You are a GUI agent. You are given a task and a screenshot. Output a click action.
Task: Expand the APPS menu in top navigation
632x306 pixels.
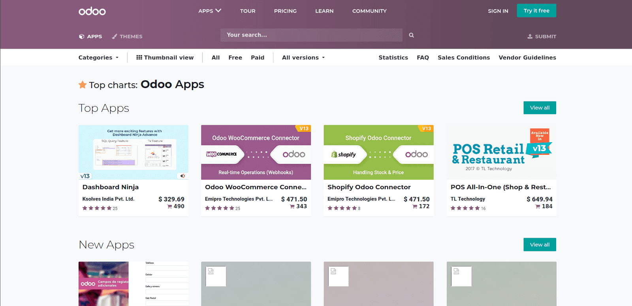209,11
